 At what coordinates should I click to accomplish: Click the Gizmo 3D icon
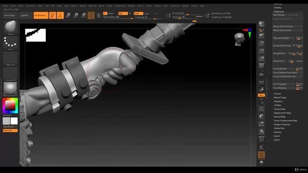(x=91, y=15)
